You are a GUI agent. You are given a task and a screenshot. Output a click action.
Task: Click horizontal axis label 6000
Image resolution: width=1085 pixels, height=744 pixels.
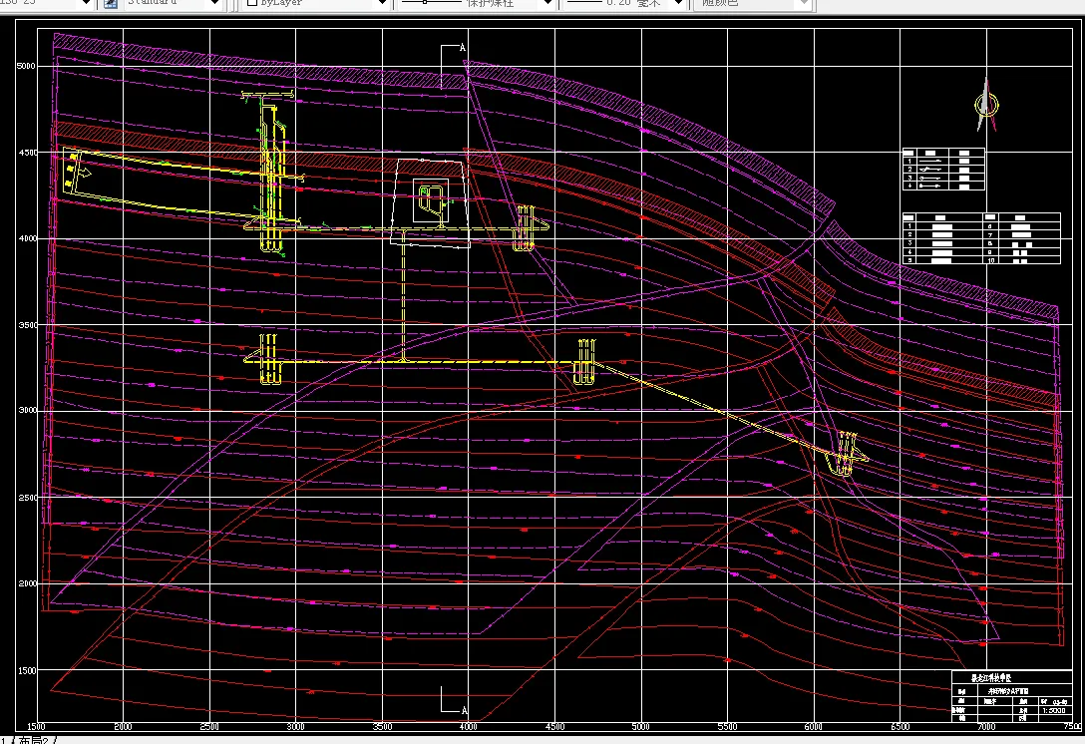[813, 727]
